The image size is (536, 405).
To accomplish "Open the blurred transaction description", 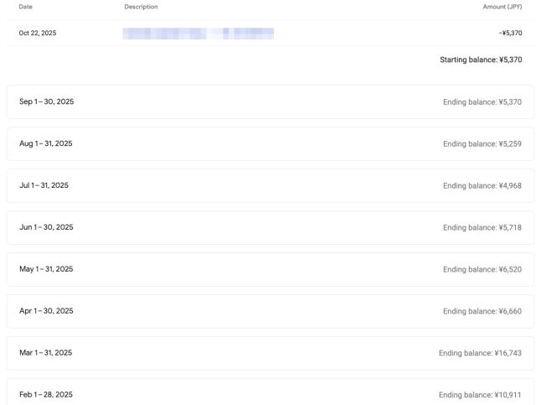I will click(x=198, y=34).
